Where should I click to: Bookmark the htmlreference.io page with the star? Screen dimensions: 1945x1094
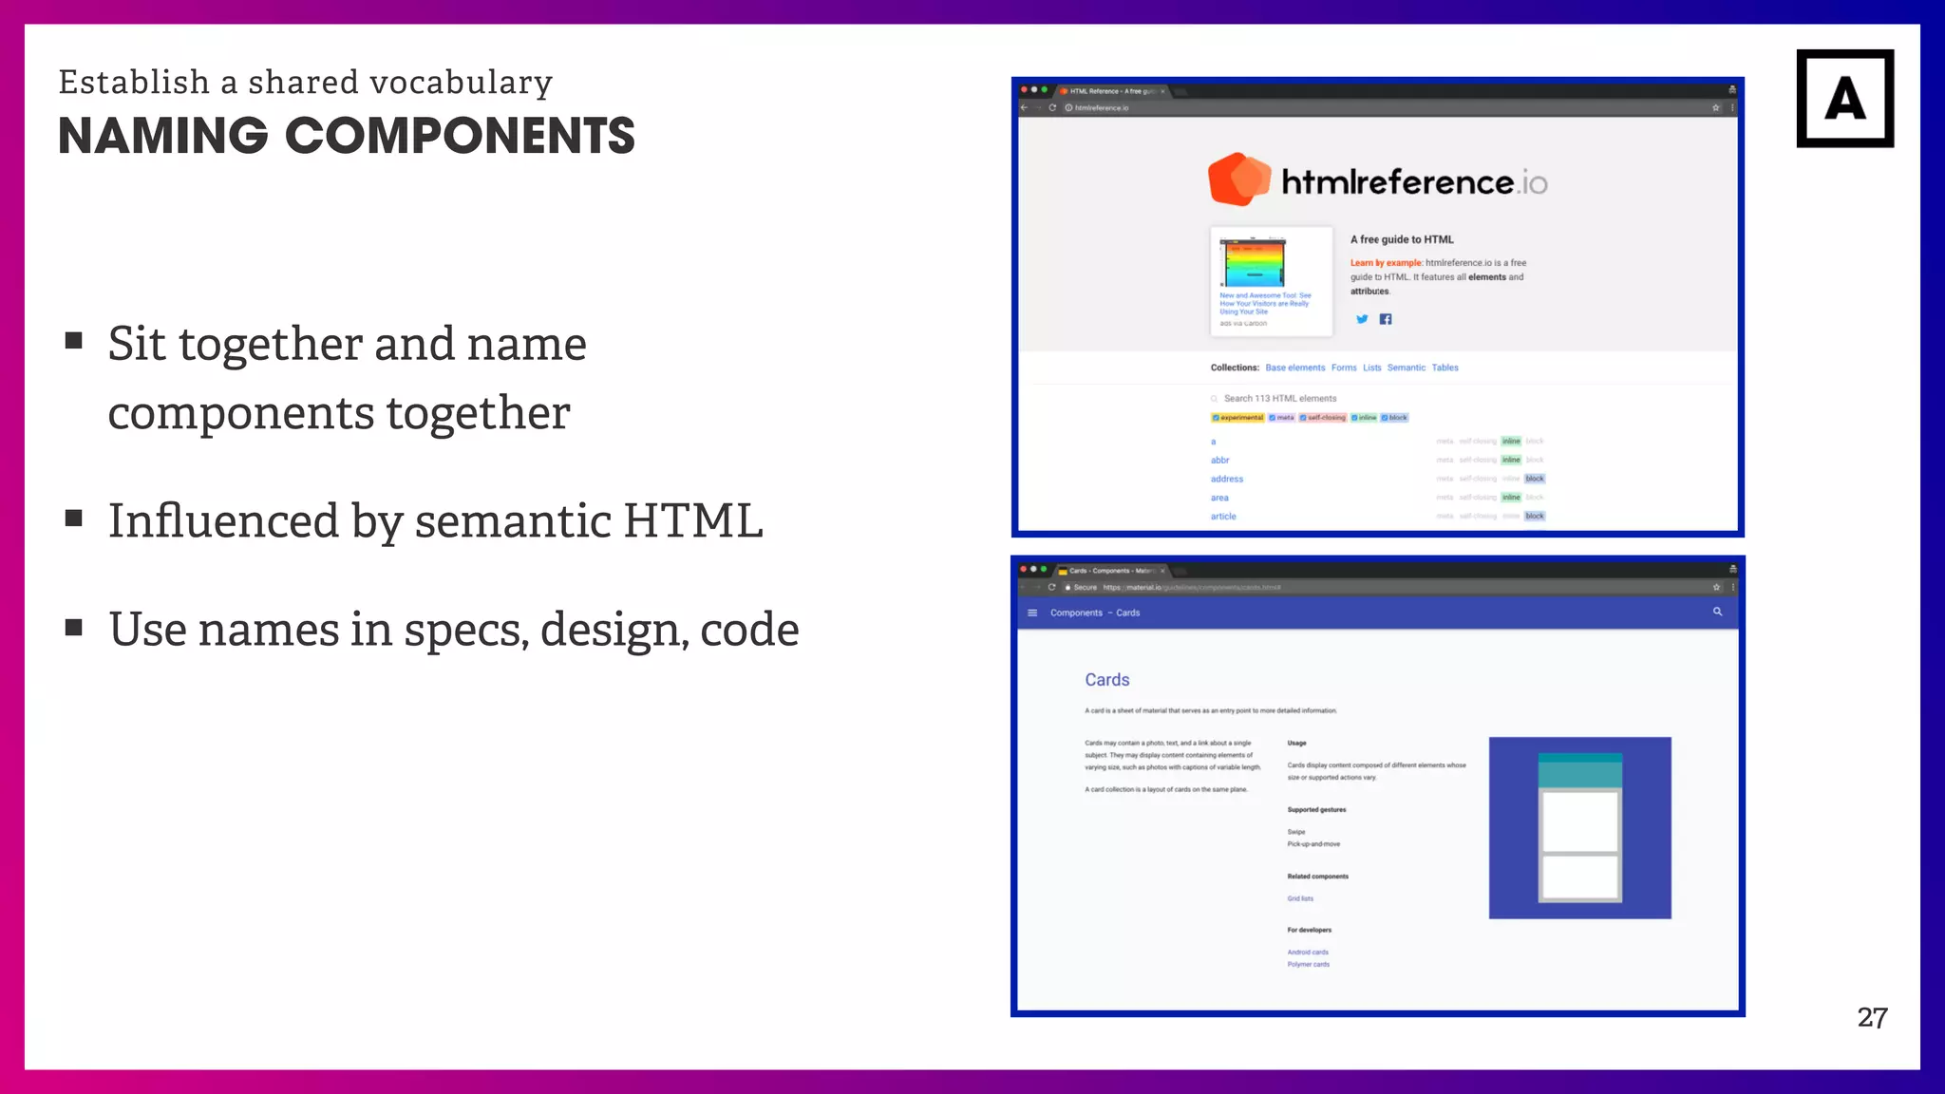(1716, 107)
